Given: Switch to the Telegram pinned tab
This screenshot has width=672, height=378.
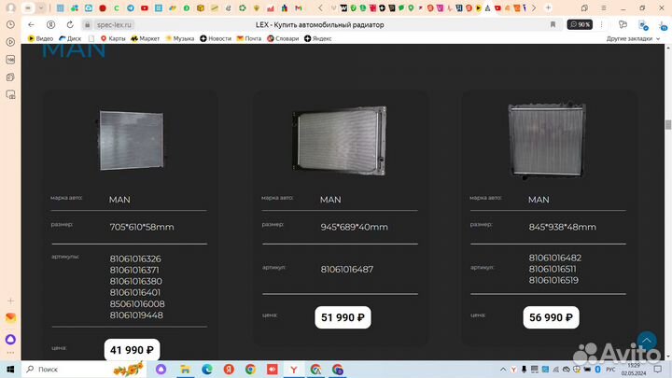Looking at the screenshot, I should [x=131, y=7].
